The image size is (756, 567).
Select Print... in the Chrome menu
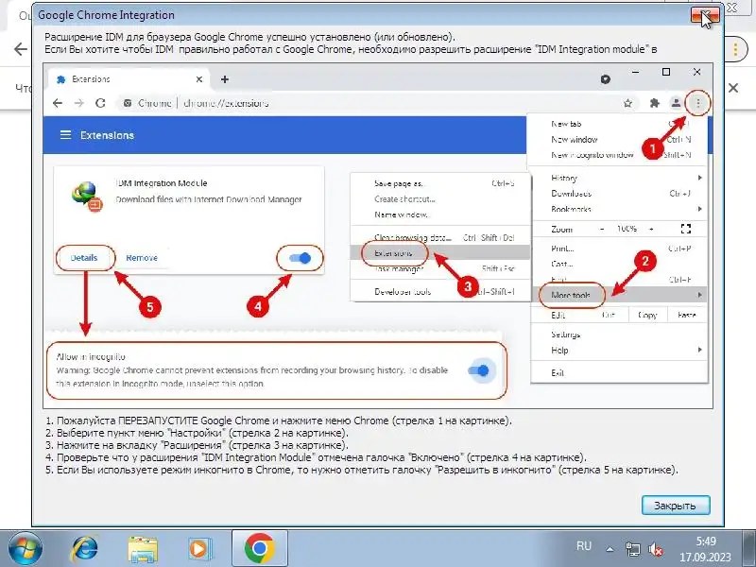[x=619, y=249]
